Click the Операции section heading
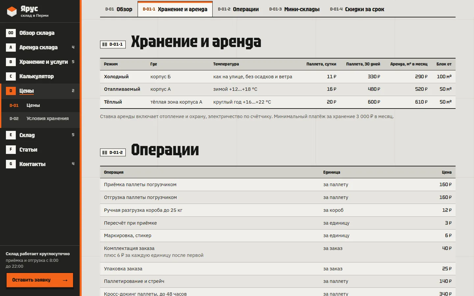Viewport: 474px width, 296px height. 165,150
